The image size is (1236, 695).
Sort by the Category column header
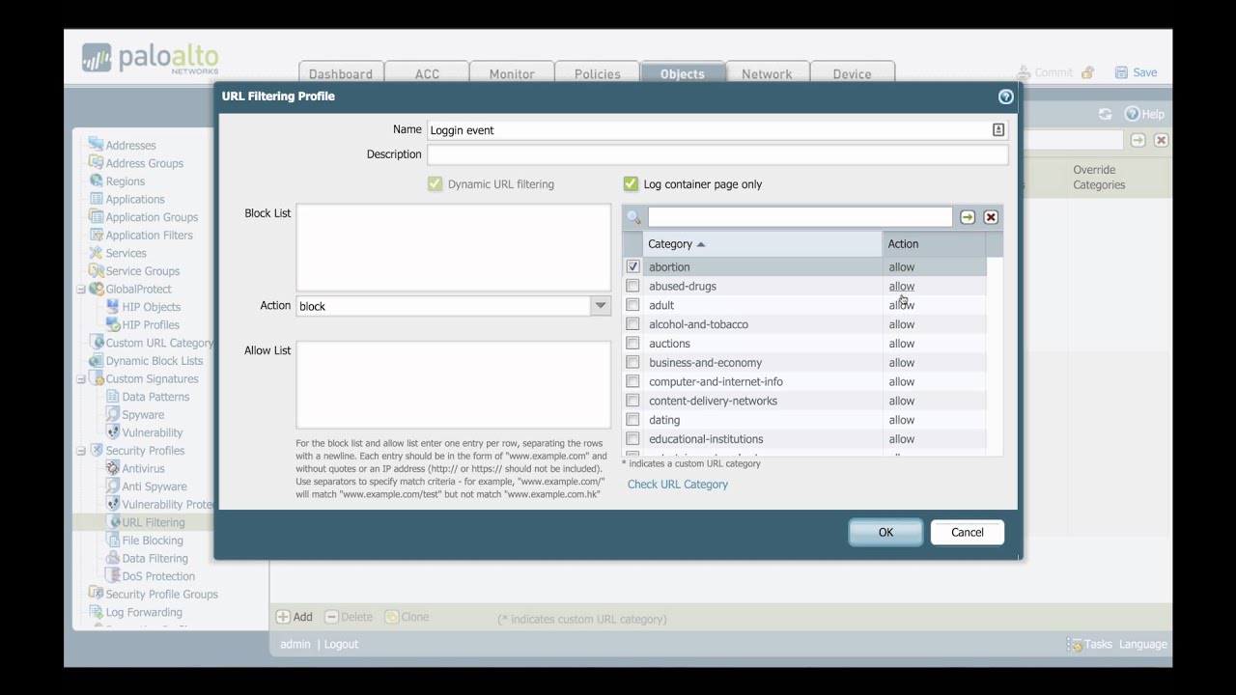tap(762, 244)
